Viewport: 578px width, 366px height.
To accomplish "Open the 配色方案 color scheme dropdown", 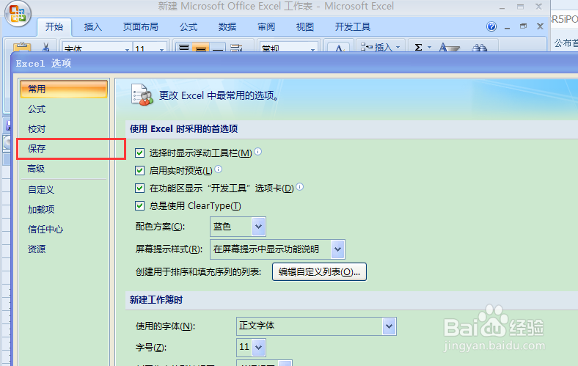I will tap(258, 227).
